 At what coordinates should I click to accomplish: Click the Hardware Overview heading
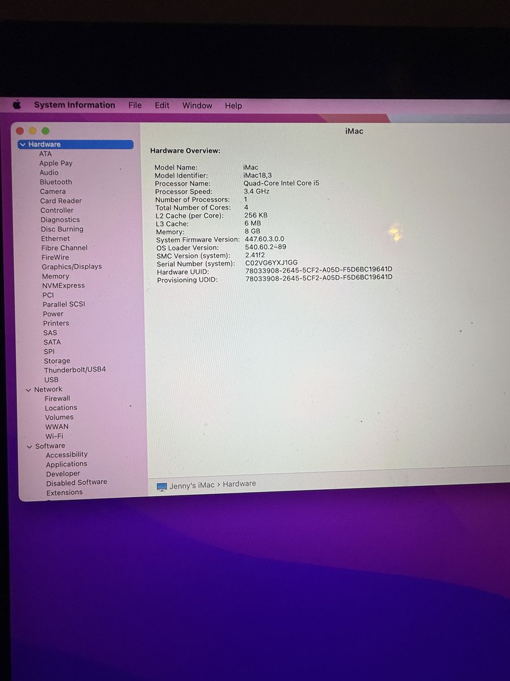tap(185, 151)
